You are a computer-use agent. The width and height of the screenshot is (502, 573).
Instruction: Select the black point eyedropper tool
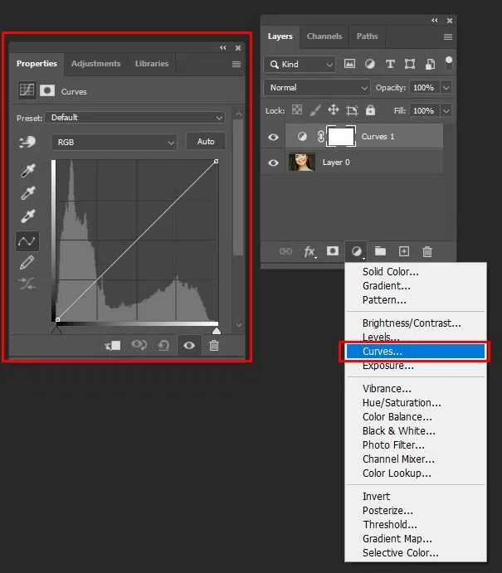point(27,170)
